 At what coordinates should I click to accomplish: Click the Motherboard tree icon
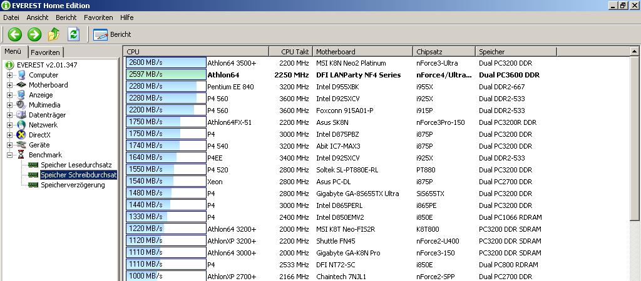21,85
